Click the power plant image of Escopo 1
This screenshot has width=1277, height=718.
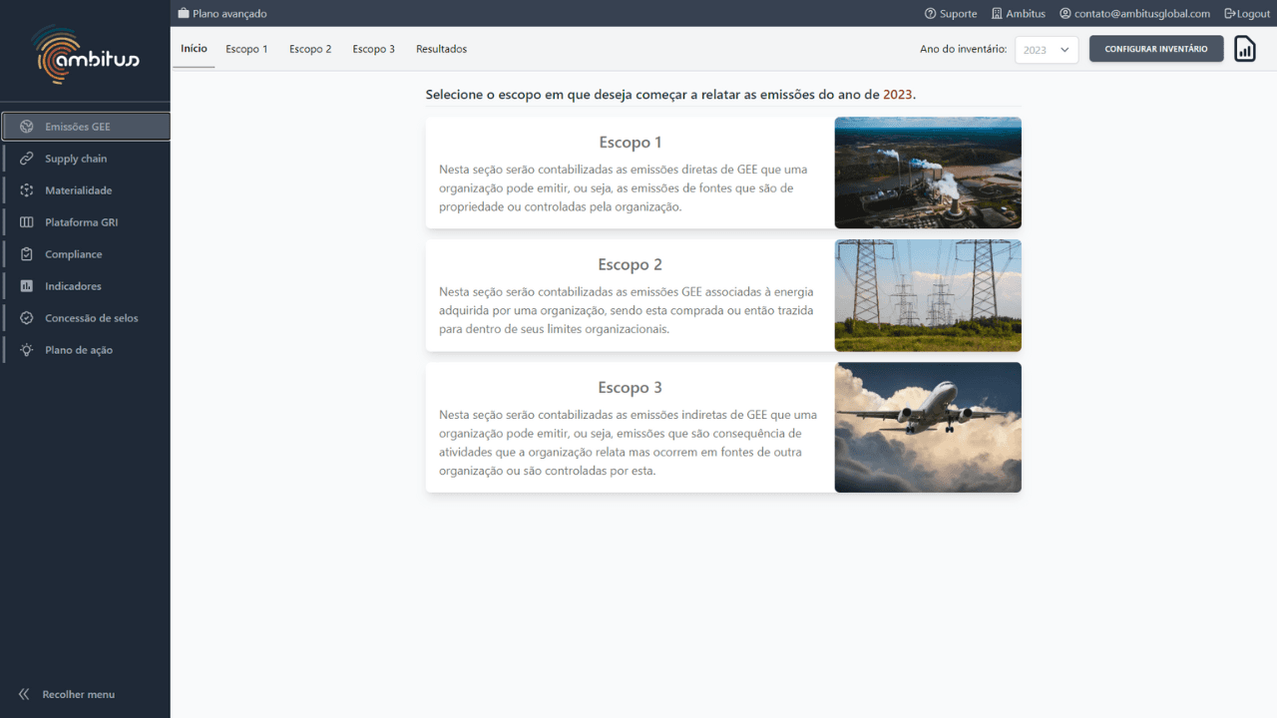[x=928, y=173]
